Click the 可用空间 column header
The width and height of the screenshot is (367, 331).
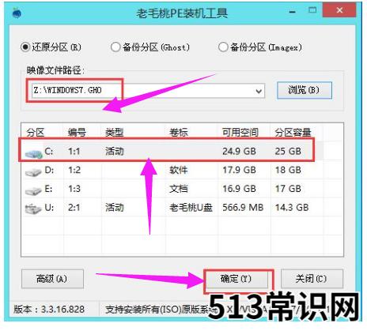coord(240,133)
